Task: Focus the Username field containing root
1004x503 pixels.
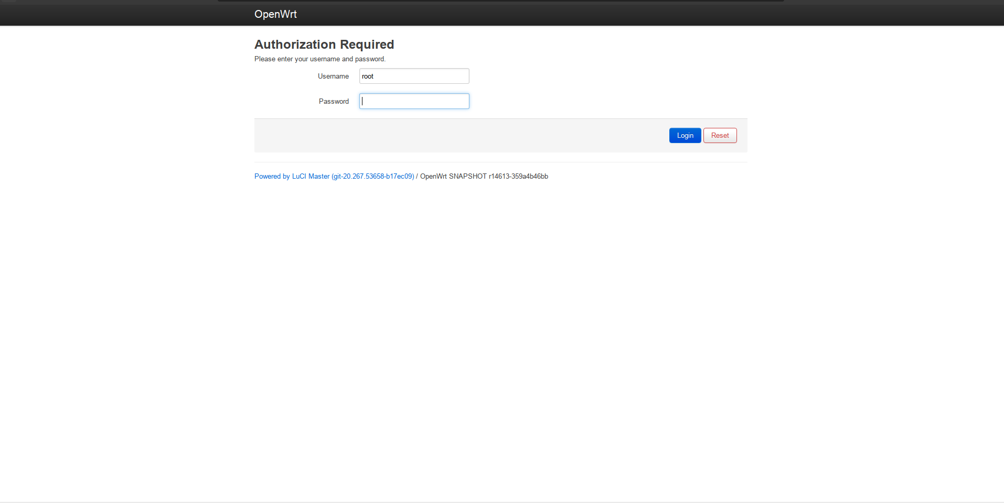Action: tap(414, 76)
